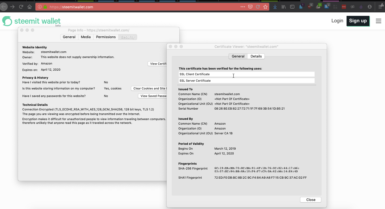Click the certificate serial number value
Image resolution: width=385 pixels, height=209 pixels.
coord(249,109)
